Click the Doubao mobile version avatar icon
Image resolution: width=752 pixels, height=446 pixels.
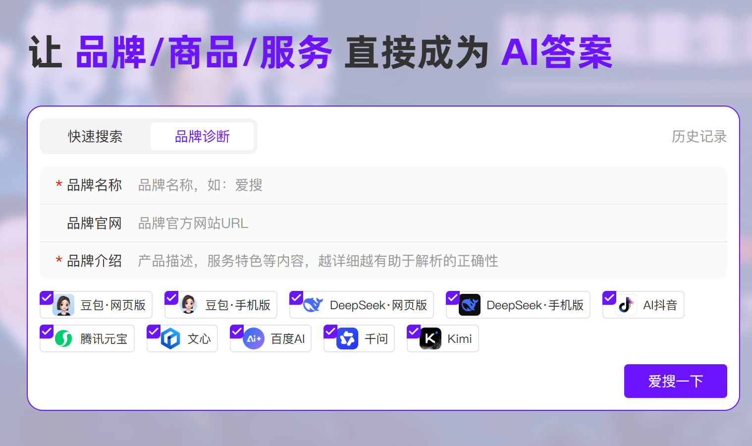coord(189,305)
